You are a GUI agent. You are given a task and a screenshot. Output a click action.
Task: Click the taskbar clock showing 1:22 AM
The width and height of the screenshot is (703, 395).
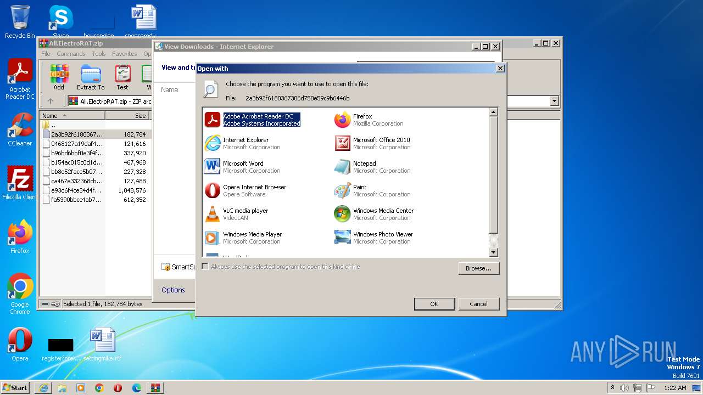[x=675, y=388]
